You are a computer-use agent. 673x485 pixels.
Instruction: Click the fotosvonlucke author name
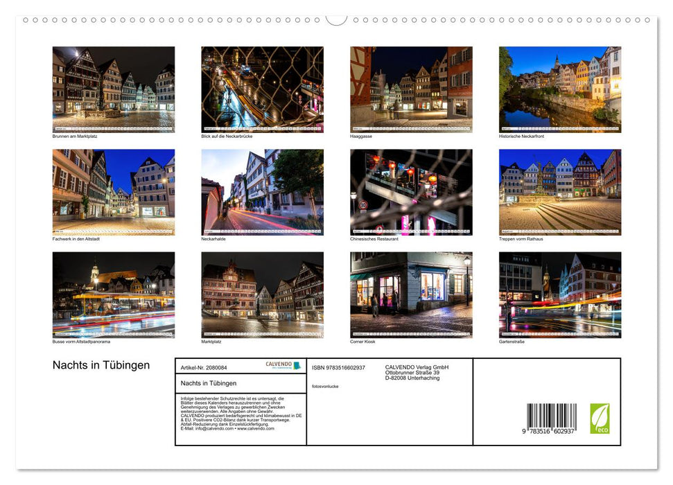[325, 386]
